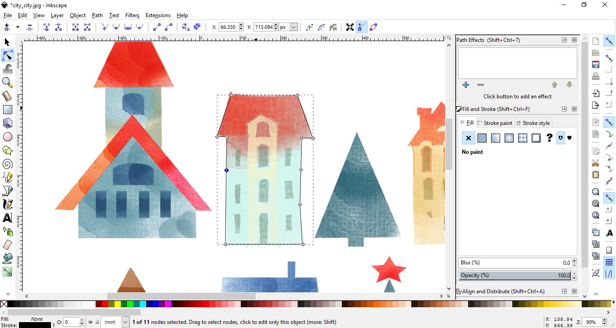Choose No paint fill option

469,138
